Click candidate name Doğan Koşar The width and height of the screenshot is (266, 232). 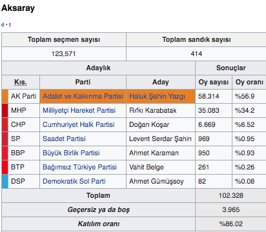149,124
